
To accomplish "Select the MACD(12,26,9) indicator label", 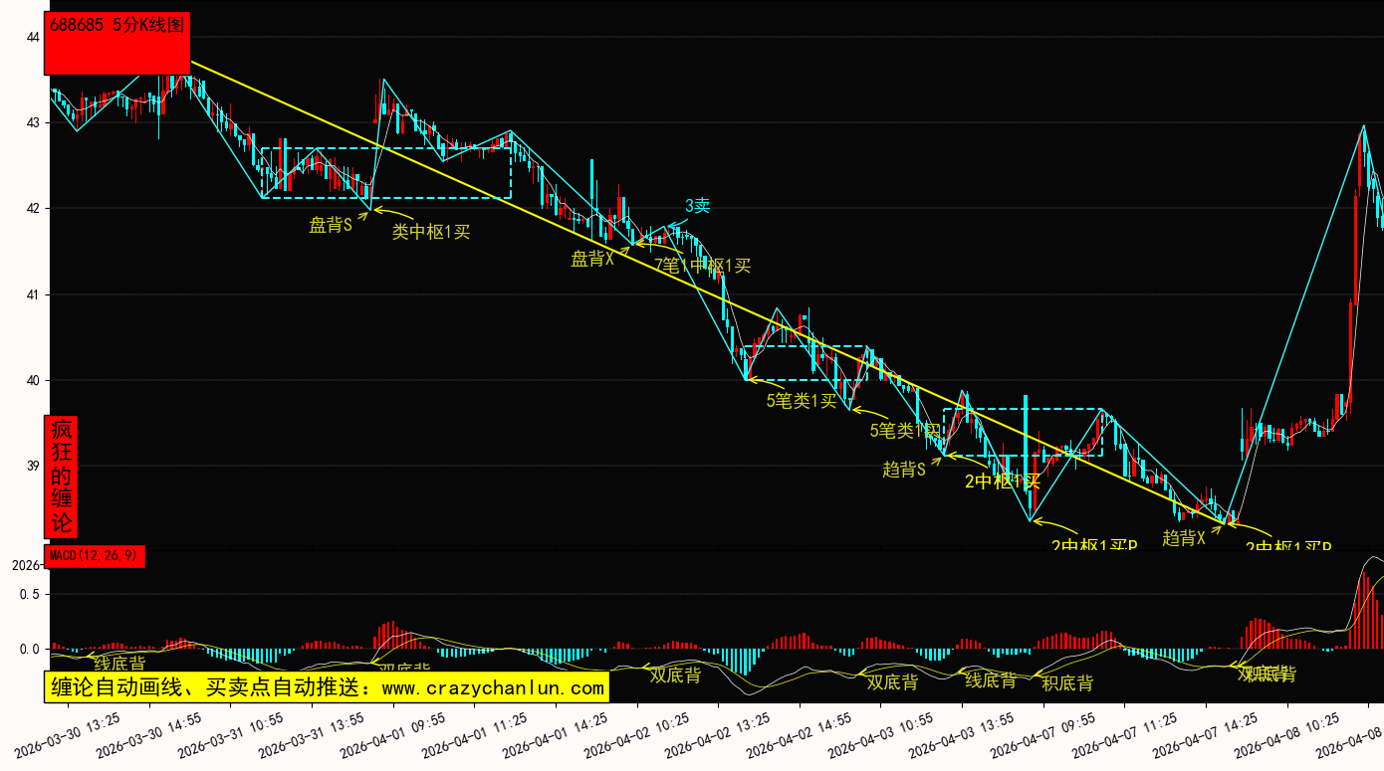I will tap(96, 556).
